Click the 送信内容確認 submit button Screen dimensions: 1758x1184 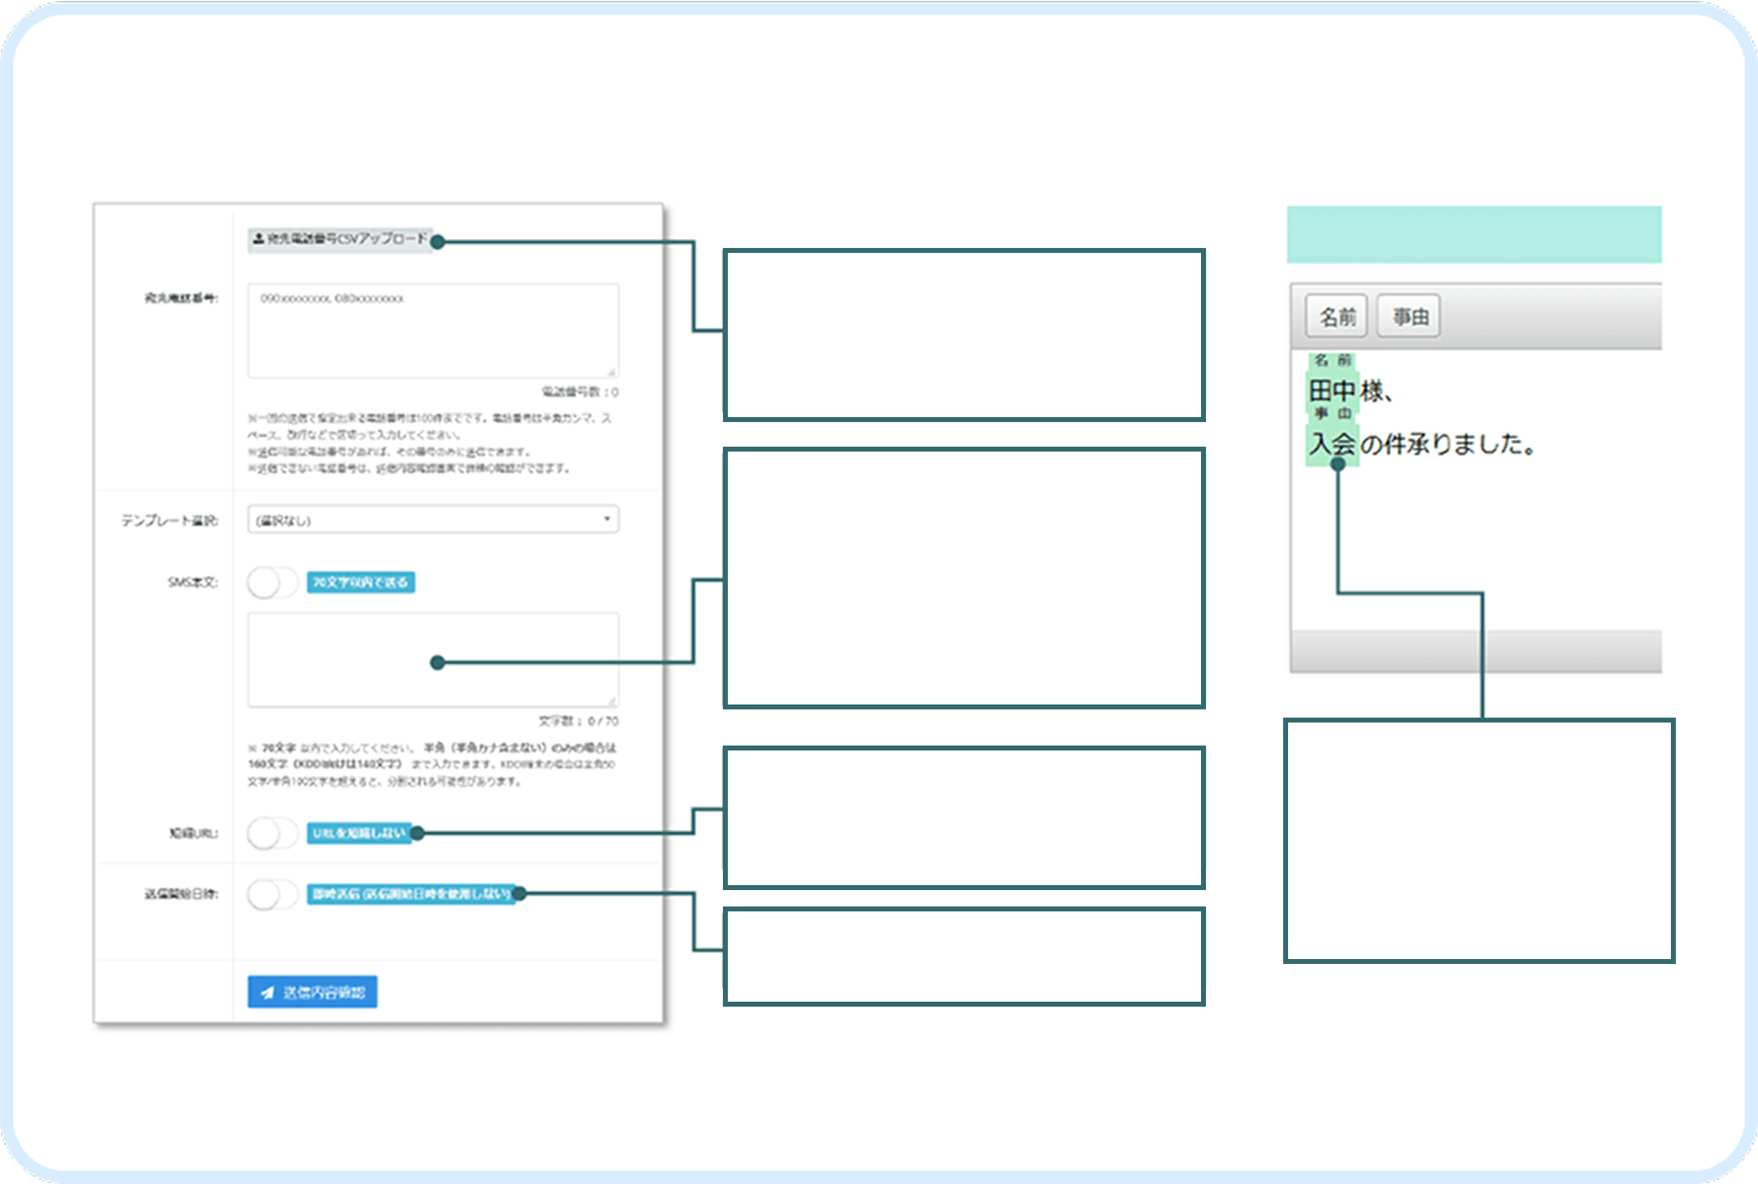coord(313,992)
